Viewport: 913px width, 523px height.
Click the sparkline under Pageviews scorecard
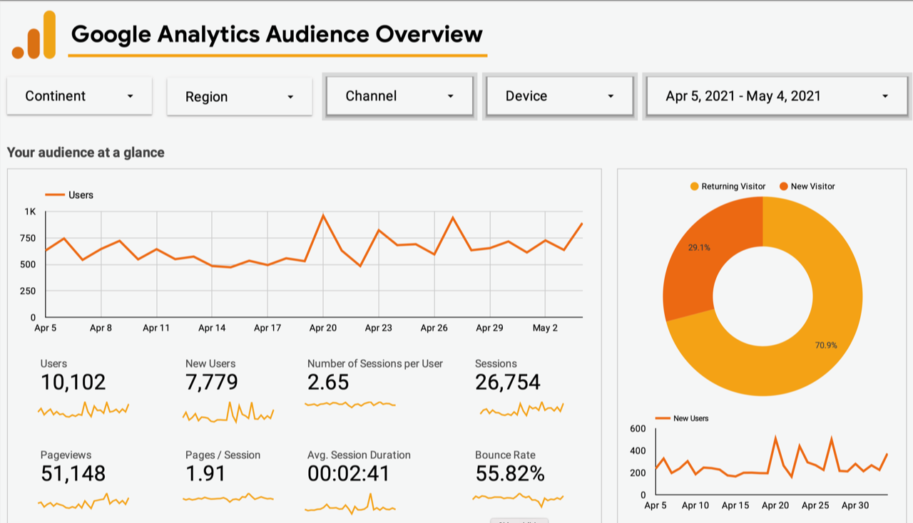(x=83, y=501)
